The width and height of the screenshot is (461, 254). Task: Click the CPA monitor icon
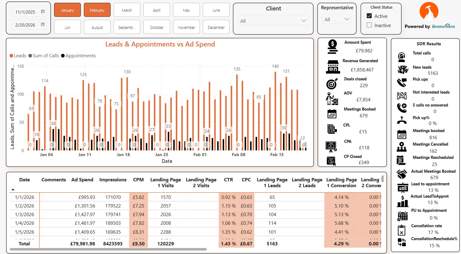tap(331, 147)
